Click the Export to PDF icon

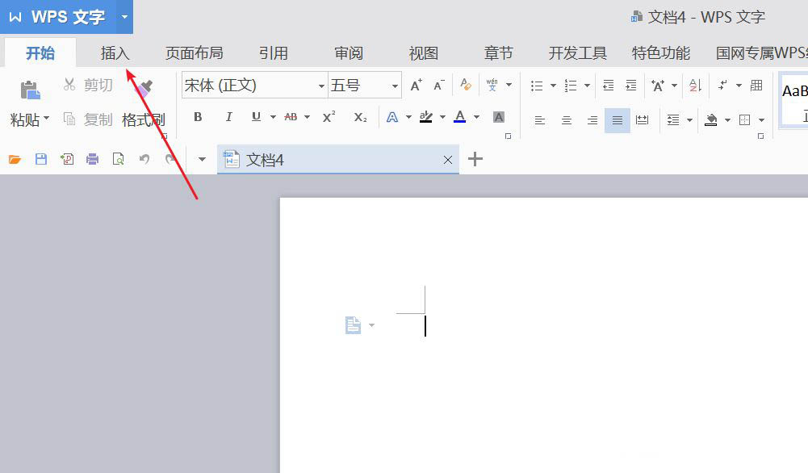coord(66,158)
